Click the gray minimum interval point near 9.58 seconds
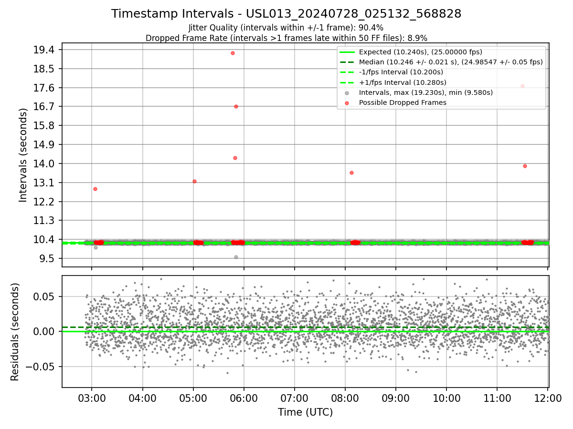Viewport: 573px width, 429px height. pyautogui.click(x=236, y=257)
